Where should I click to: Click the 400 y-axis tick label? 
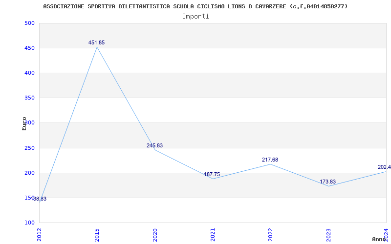[x=29, y=73]
